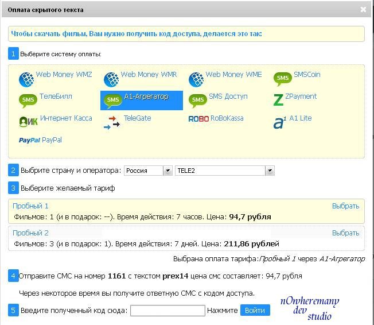Click the A1-Агрегатор SMS bubble icon
Image resolution: width=374 pixels, height=325 pixels.
point(113,100)
